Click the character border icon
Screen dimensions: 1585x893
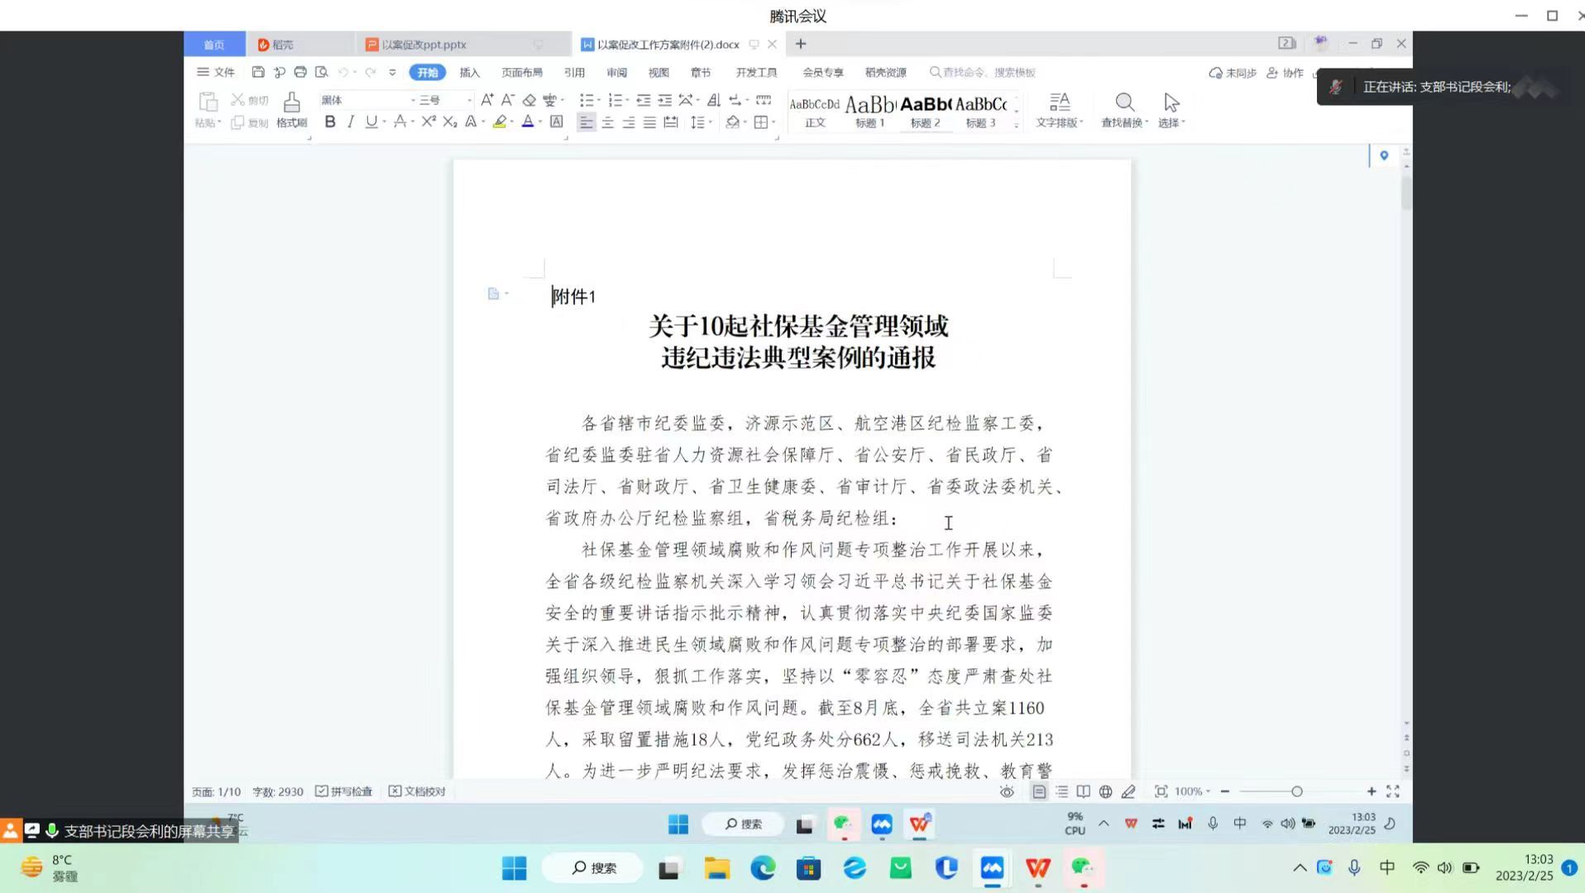coord(557,122)
